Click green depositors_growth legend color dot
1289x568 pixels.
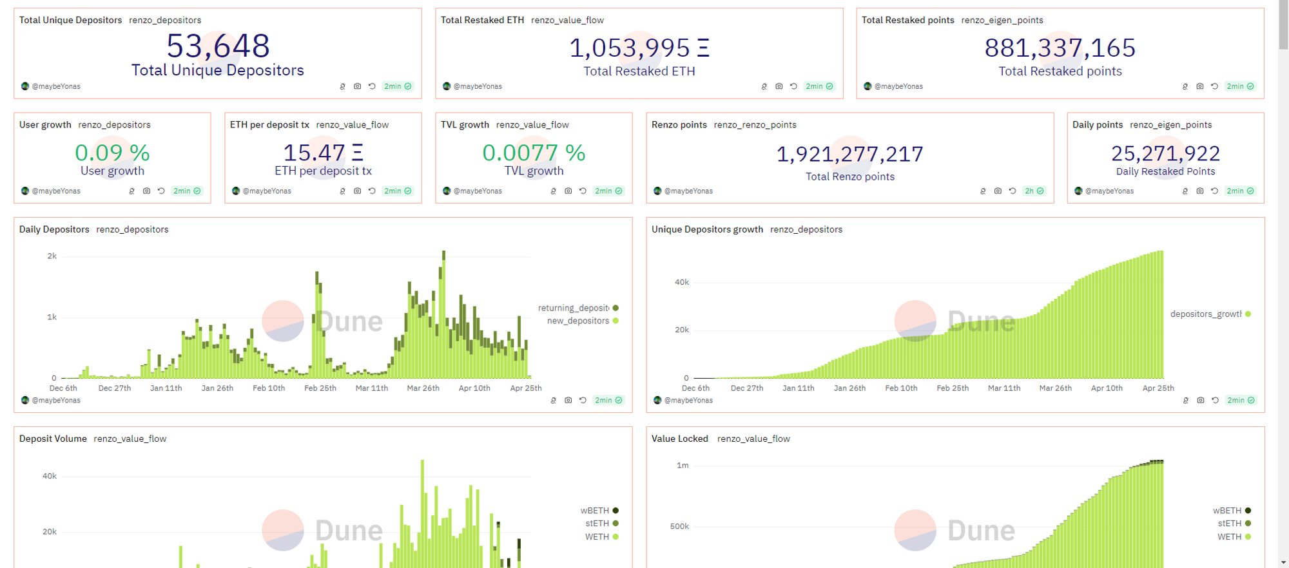(1248, 314)
